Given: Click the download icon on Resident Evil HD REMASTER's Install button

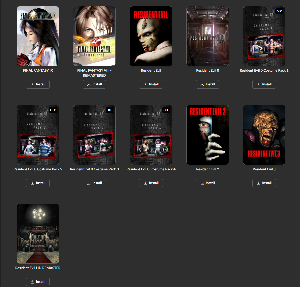Looking at the screenshot, I should 32,282.
